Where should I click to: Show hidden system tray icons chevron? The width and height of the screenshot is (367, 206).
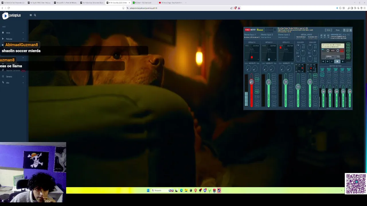pos(341,191)
